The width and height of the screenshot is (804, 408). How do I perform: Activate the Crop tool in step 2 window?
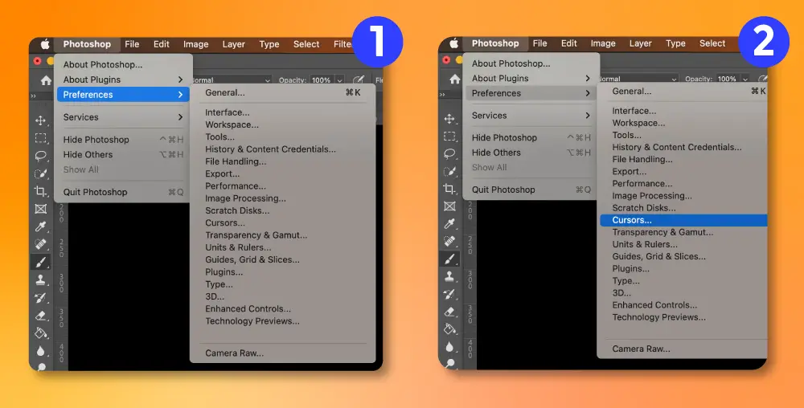click(x=449, y=189)
